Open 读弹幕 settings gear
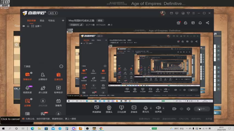This screenshot has height=131, width=234. (31, 99)
